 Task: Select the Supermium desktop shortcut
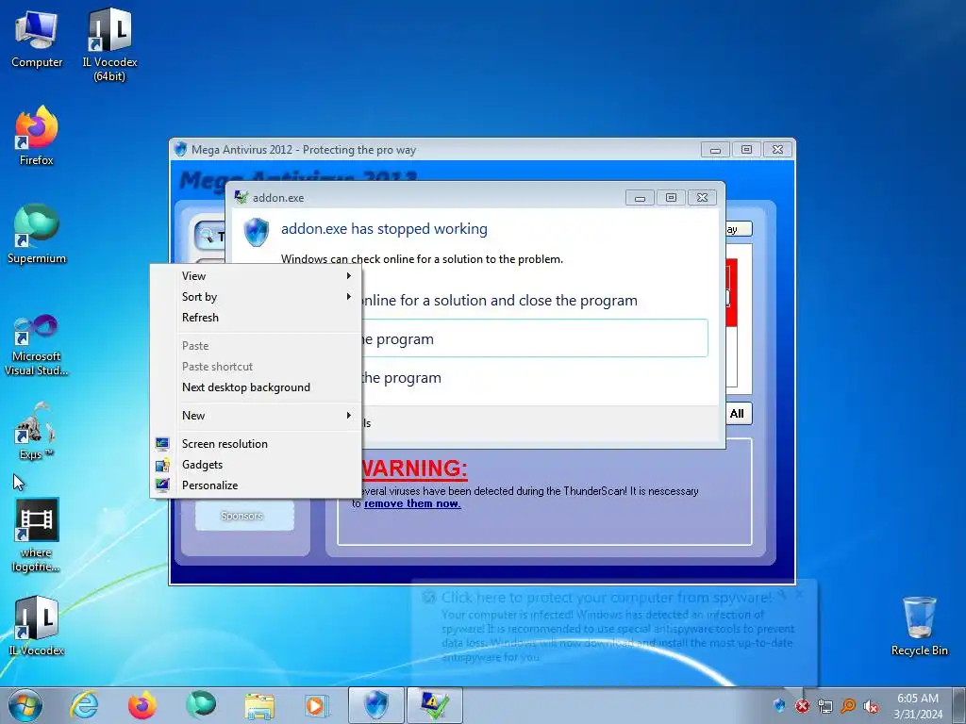click(37, 234)
